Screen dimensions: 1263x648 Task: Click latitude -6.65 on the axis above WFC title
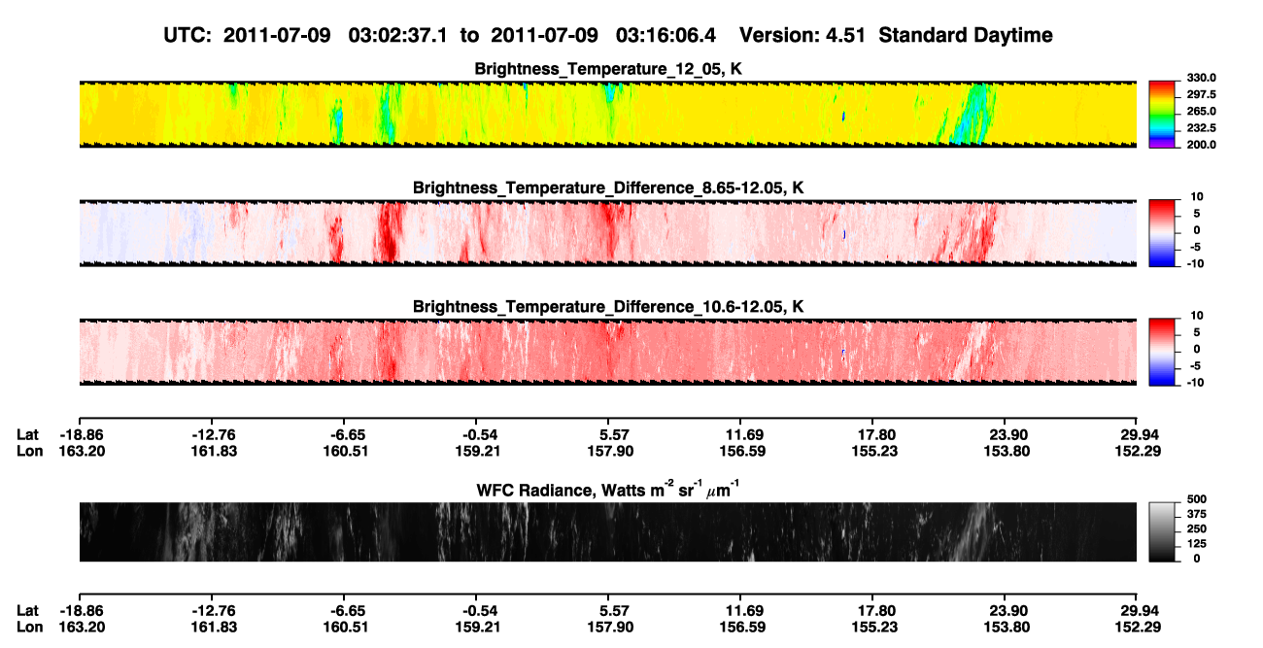(x=346, y=434)
